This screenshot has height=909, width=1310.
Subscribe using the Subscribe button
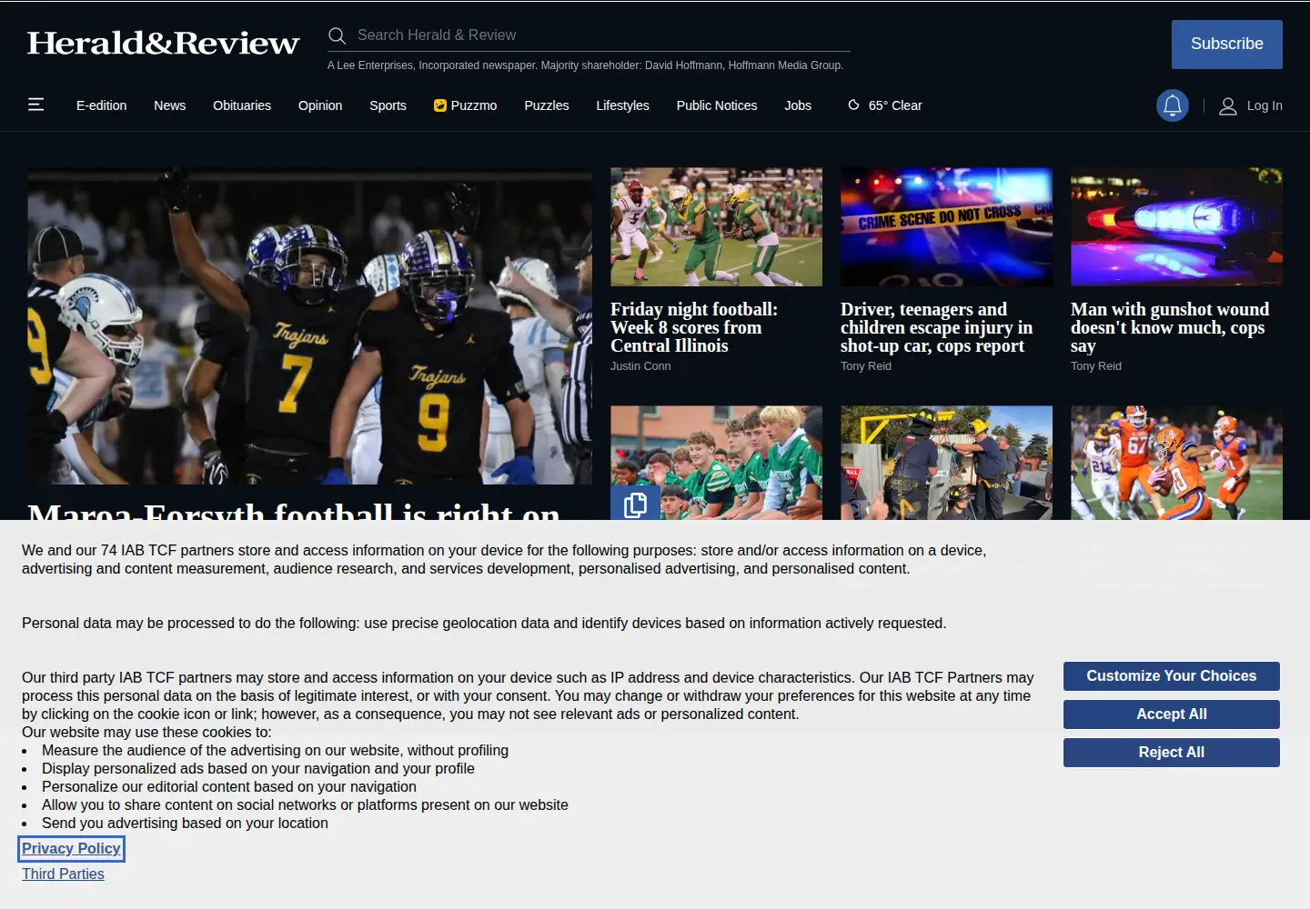point(1226,44)
